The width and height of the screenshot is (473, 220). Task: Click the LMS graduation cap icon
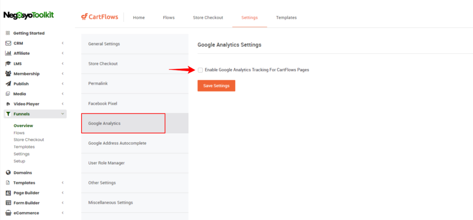click(x=8, y=64)
